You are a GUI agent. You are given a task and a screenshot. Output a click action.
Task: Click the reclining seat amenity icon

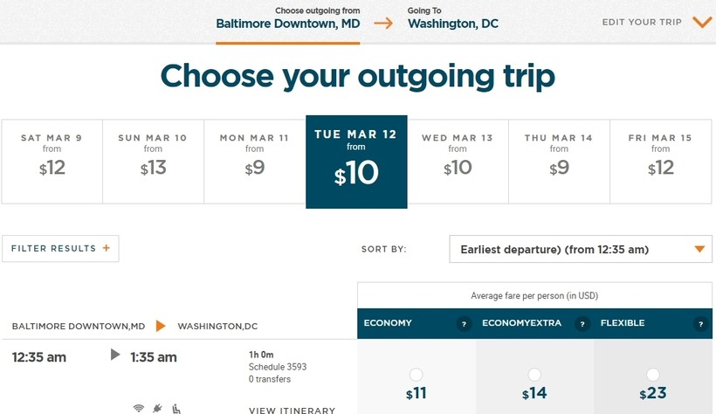pos(176,408)
